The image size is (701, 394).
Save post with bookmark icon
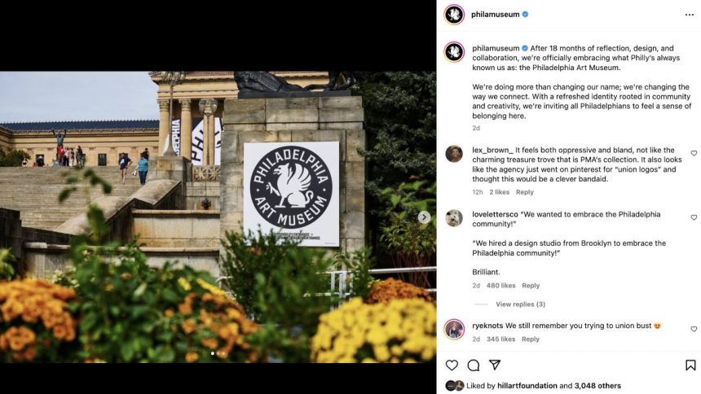(x=690, y=365)
